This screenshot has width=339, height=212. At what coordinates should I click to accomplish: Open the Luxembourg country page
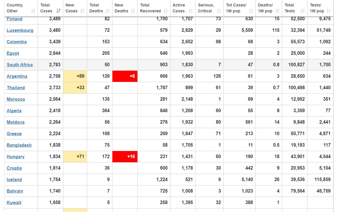[20, 30]
